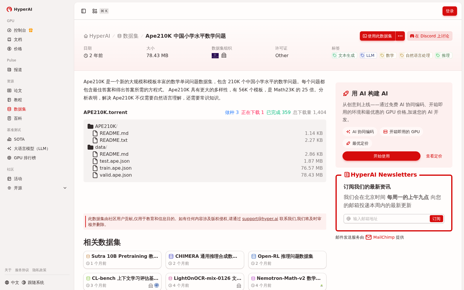Click the HyperAI logo in sidebar
The height and width of the screenshot is (290, 464).
tap(19, 9)
